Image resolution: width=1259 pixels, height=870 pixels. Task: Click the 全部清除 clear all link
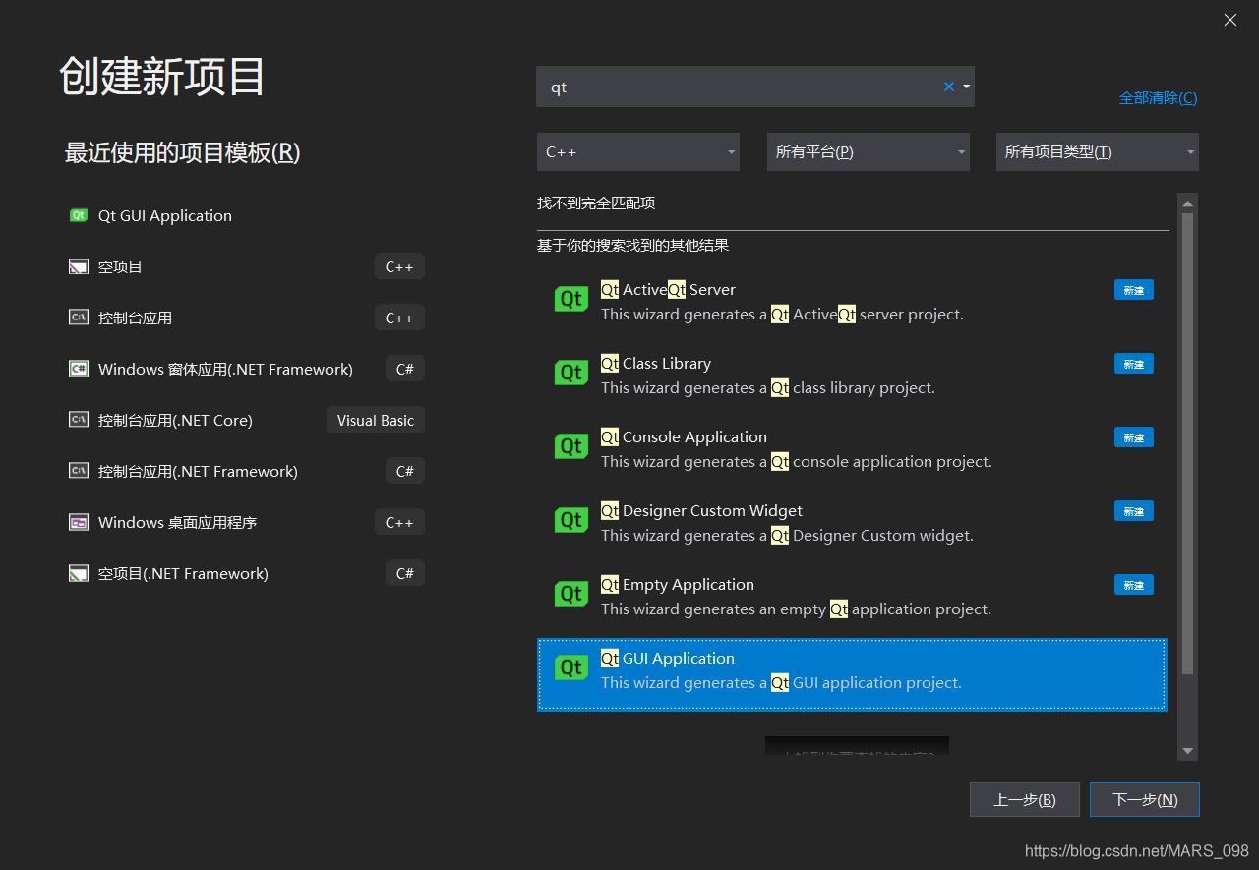(1158, 98)
